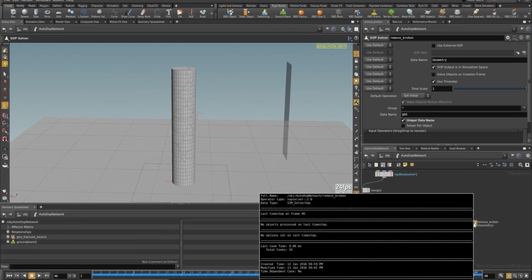The height and width of the screenshot is (280, 532).
Task: Click the rigidbodysolver1 node
Action: [384, 174]
